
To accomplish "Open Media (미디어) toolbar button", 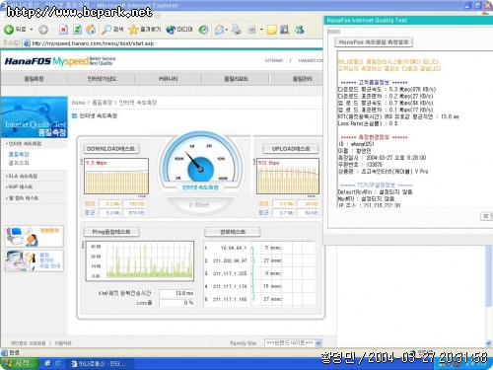I will tap(179, 30).
